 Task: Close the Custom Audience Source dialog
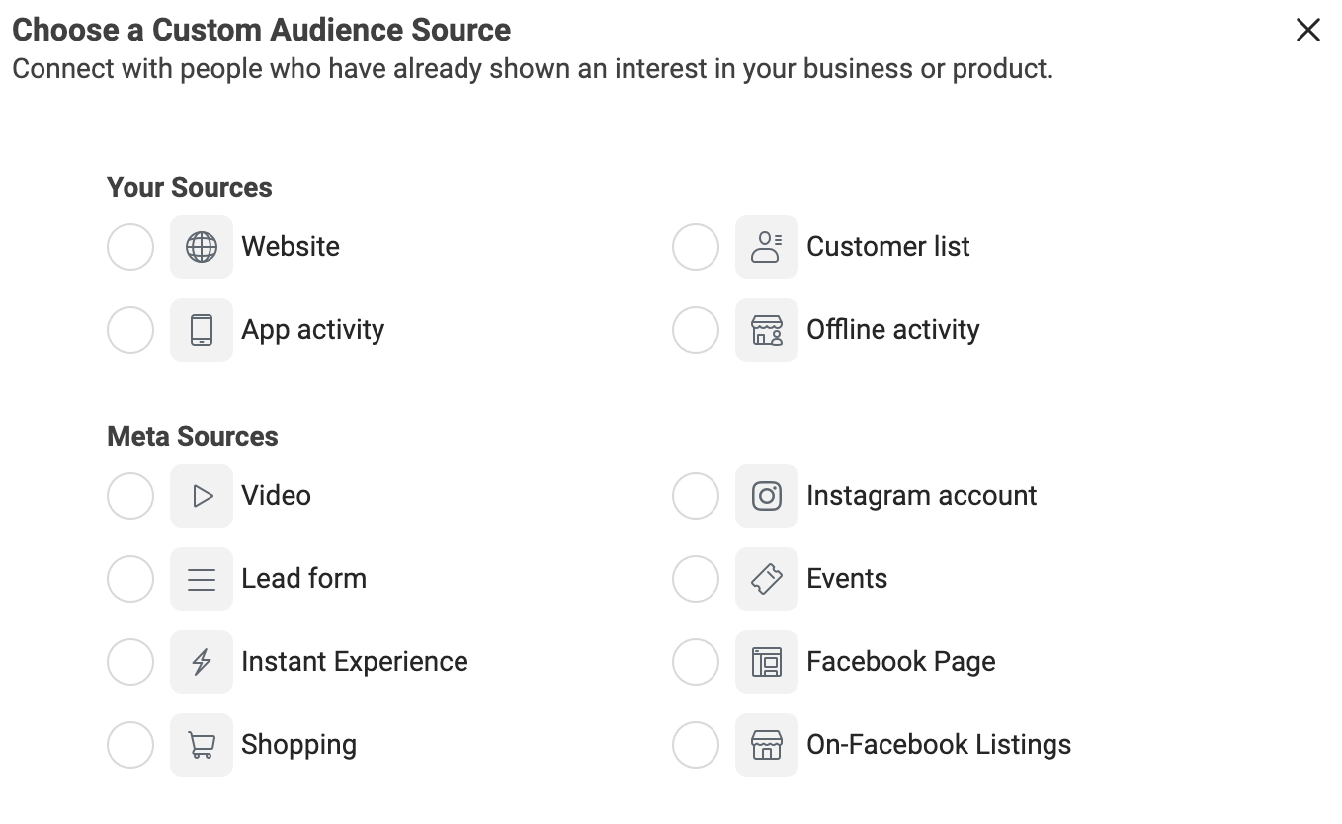coord(1307,30)
